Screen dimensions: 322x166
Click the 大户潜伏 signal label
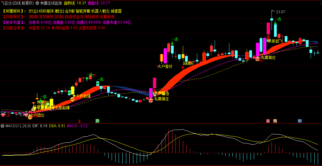click(164, 66)
